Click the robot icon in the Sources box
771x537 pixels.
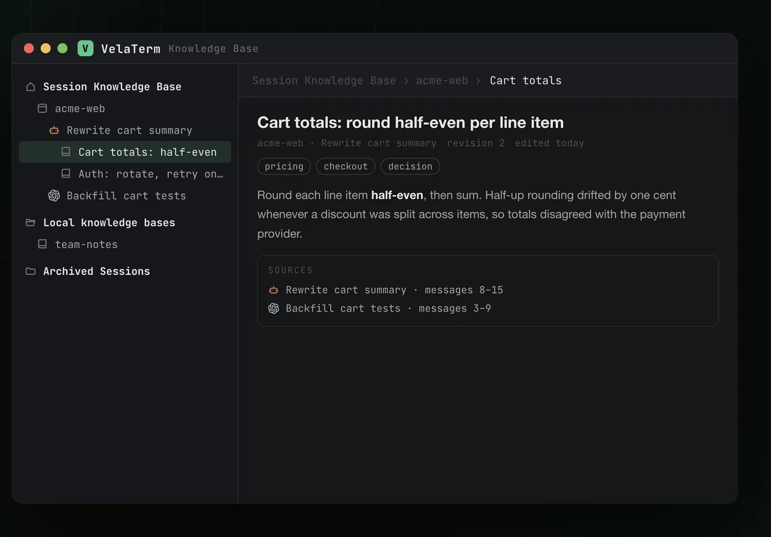(x=273, y=290)
